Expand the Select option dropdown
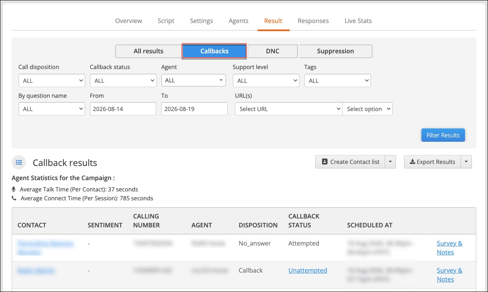The width and height of the screenshot is (488, 292). [367, 109]
